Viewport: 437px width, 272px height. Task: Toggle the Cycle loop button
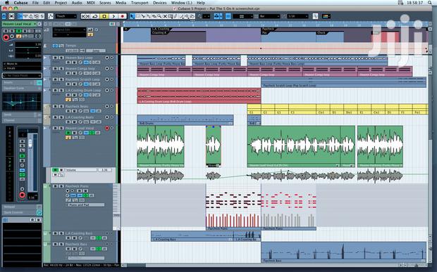coord(95,16)
